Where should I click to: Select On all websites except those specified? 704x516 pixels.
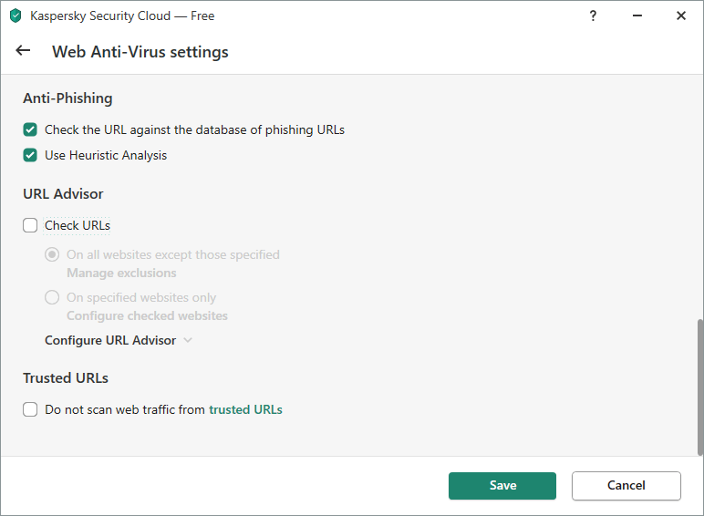(x=52, y=255)
